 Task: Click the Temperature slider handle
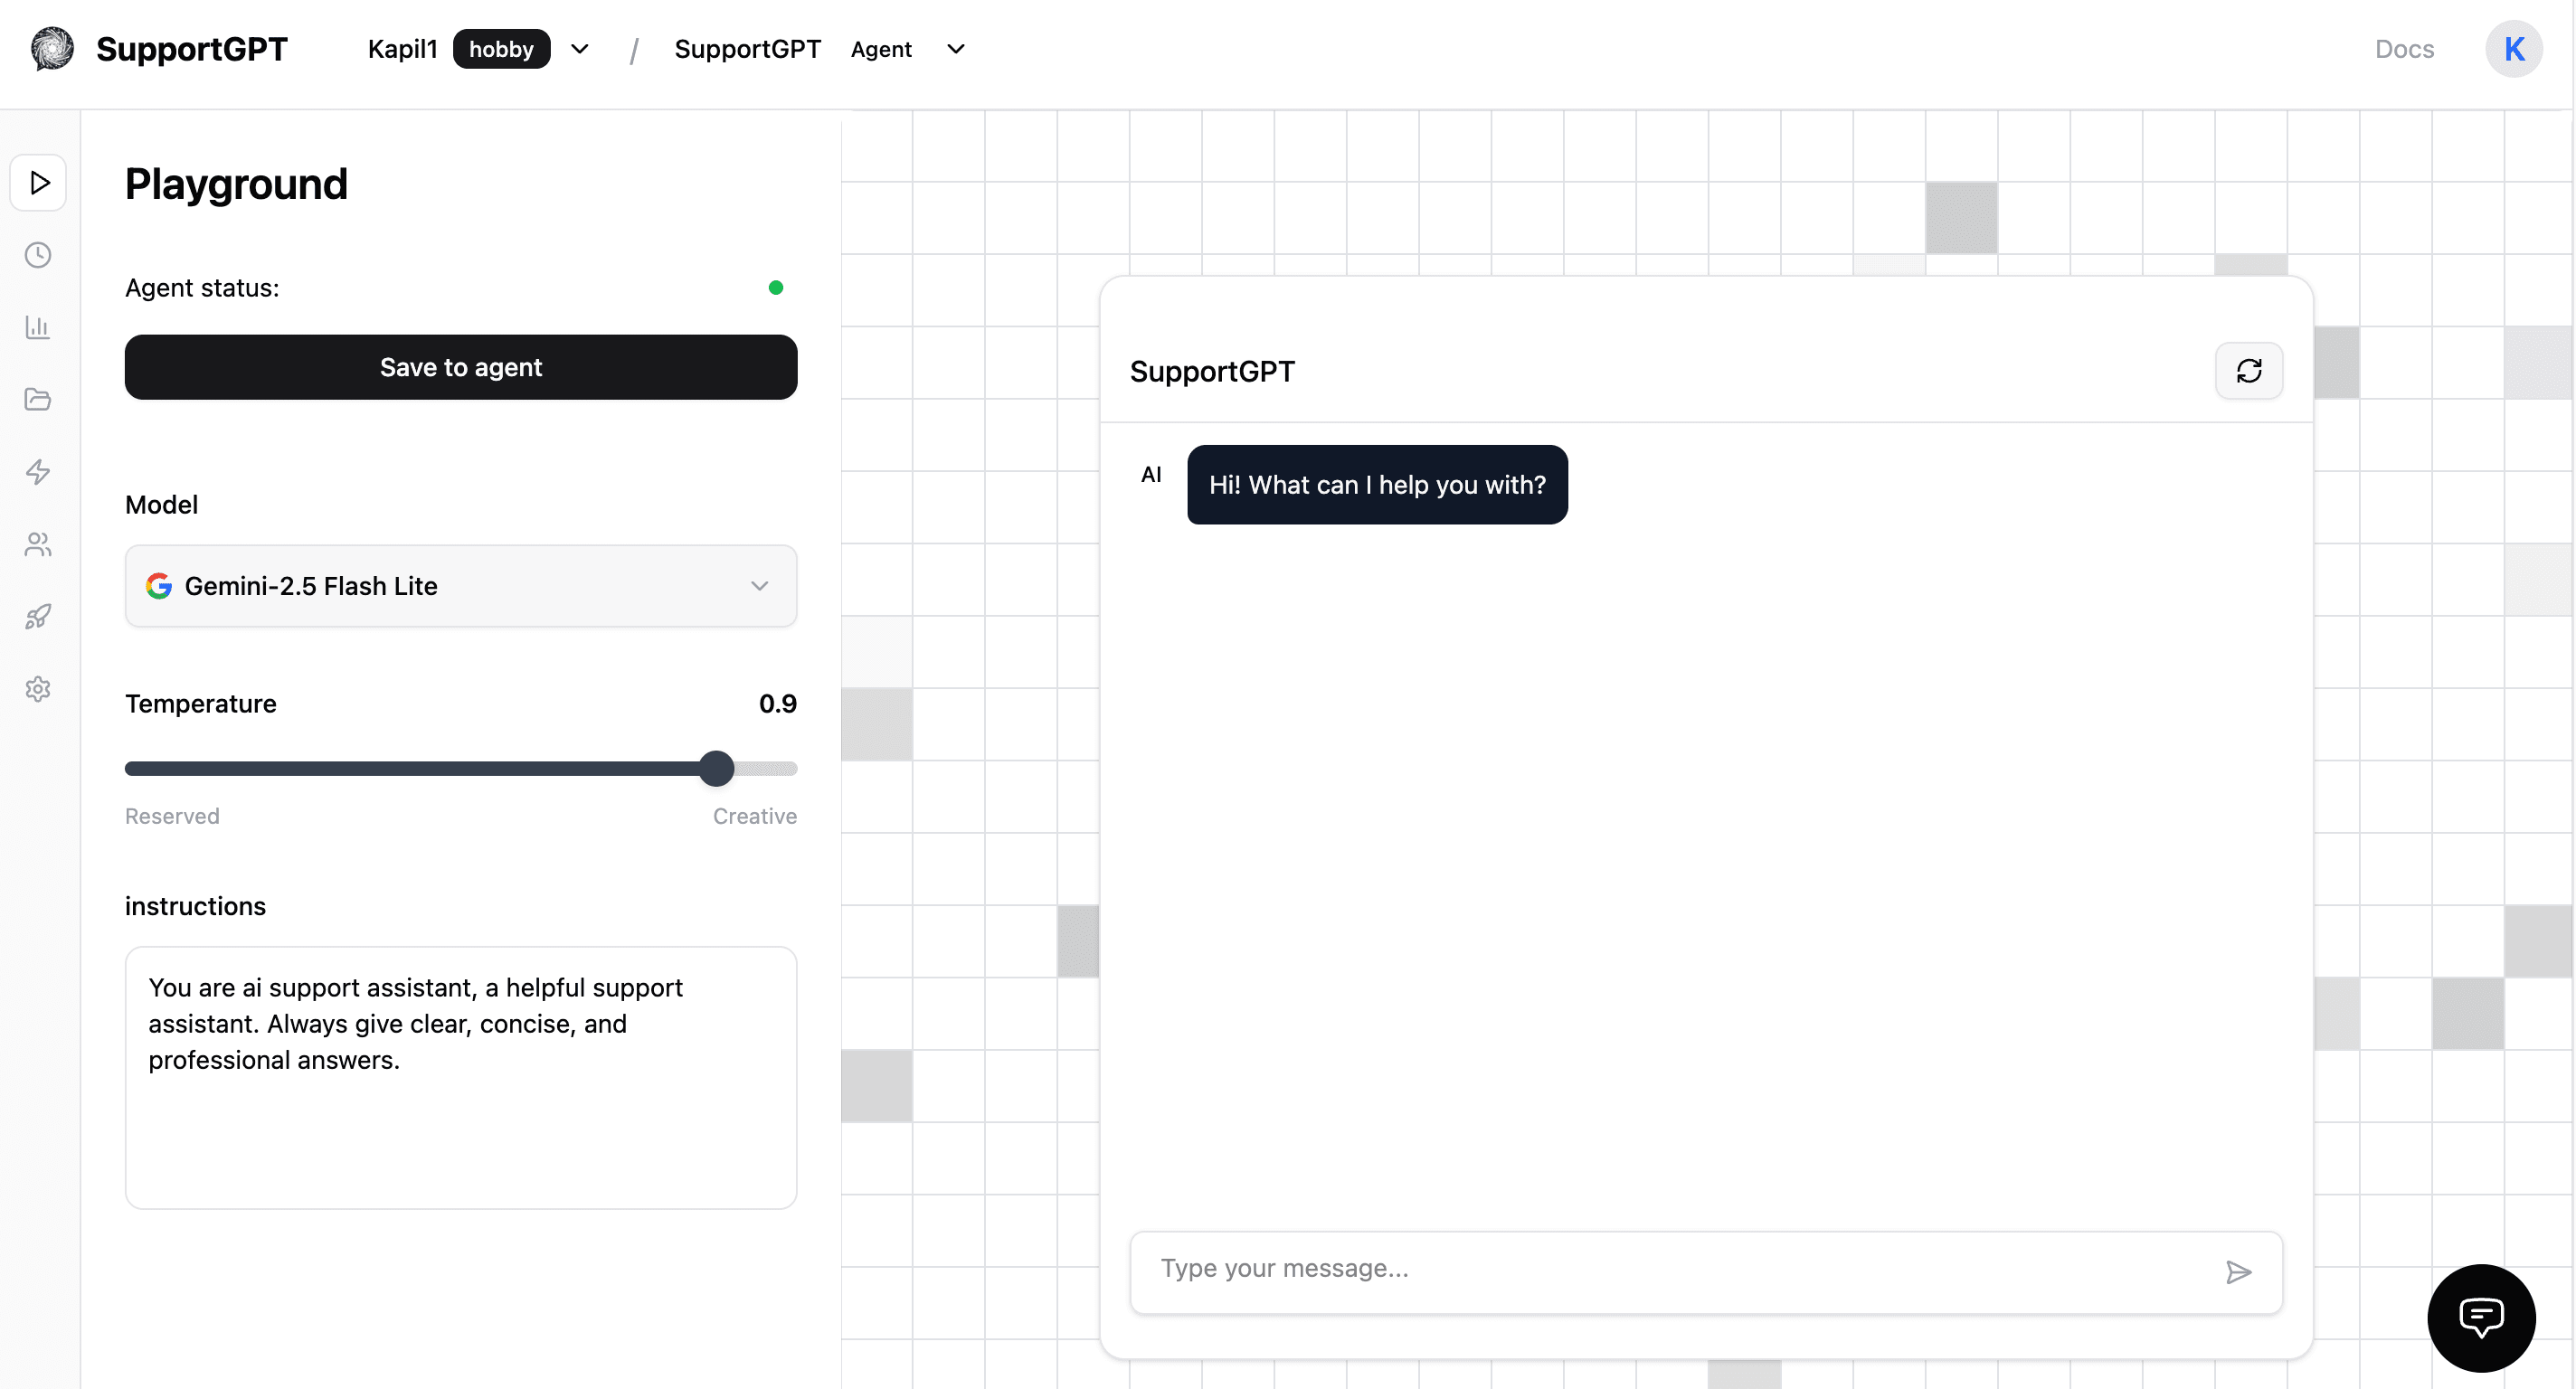pyautogui.click(x=716, y=768)
